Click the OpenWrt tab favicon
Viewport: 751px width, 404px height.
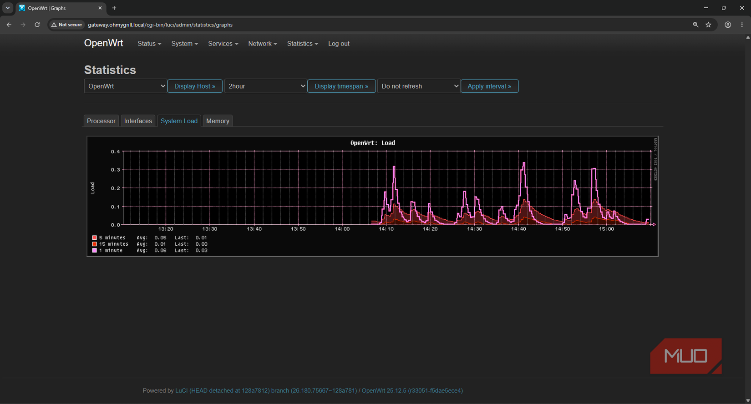coord(22,8)
